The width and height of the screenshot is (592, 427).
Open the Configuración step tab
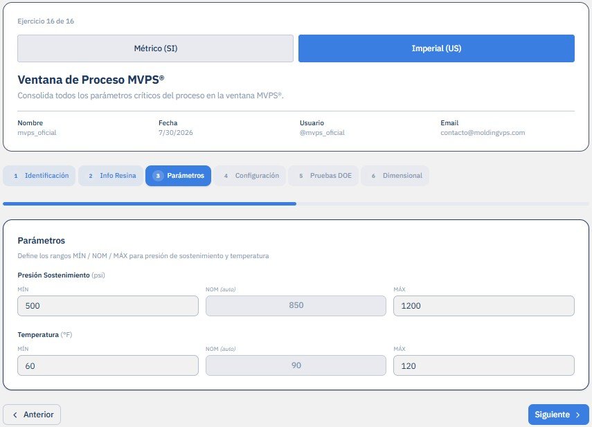click(250, 176)
